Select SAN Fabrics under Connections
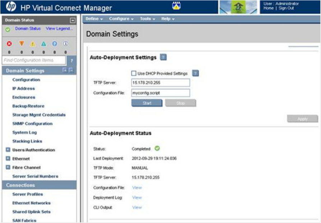Image resolution: width=321 pixels, height=223 pixels. coord(24,220)
